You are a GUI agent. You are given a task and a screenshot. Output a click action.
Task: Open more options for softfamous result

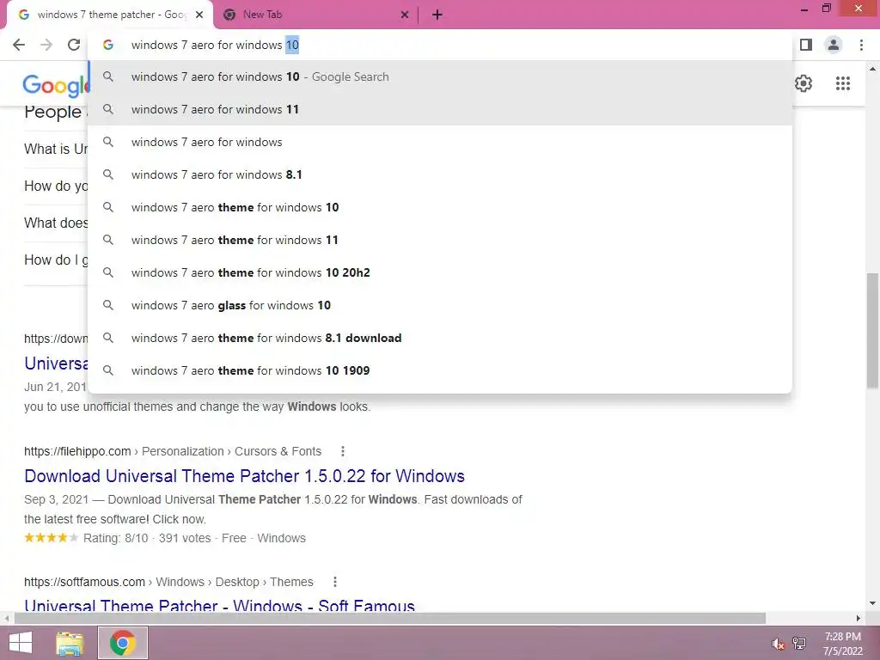pyautogui.click(x=334, y=582)
